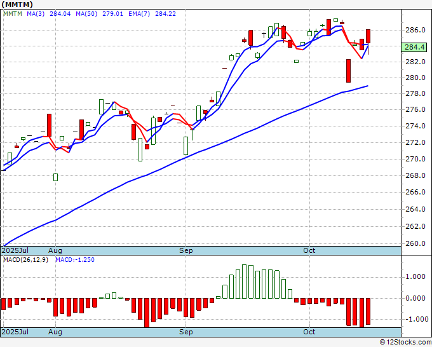
Task: Click the 270.0 price axis label
Action: [x=415, y=159]
